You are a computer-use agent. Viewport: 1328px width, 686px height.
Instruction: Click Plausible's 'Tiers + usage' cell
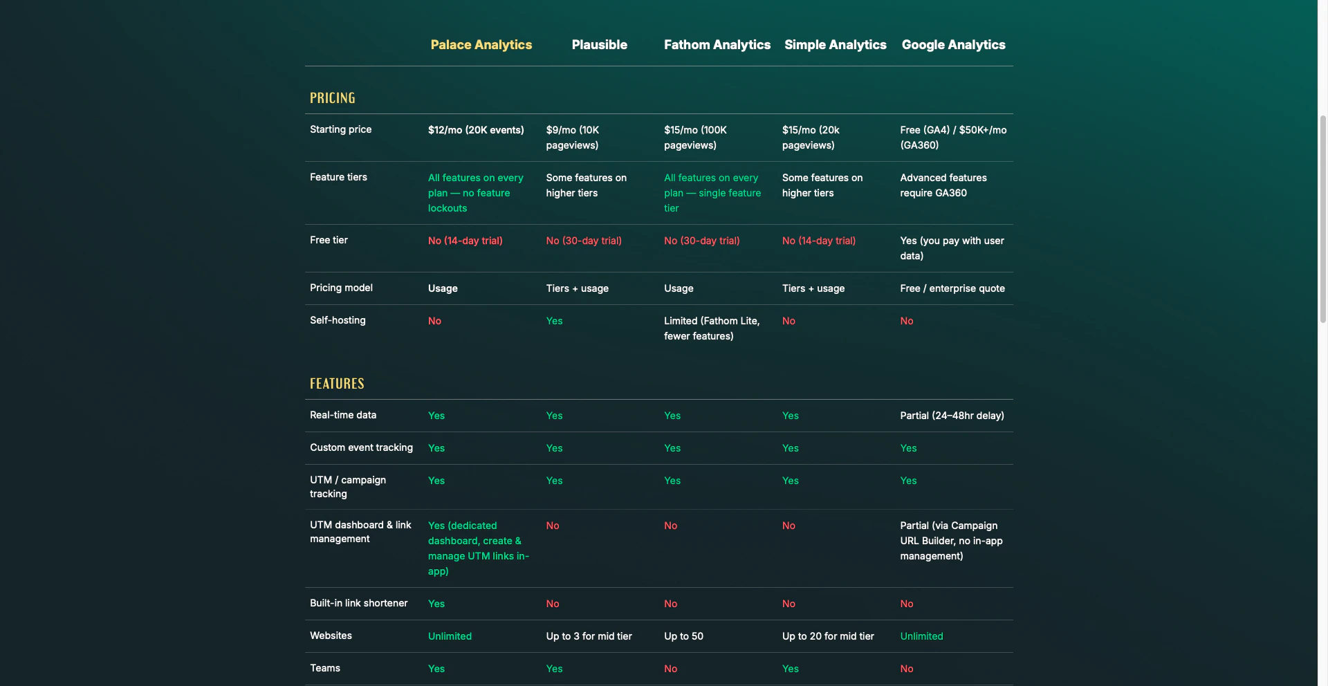(x=578, y=288)
